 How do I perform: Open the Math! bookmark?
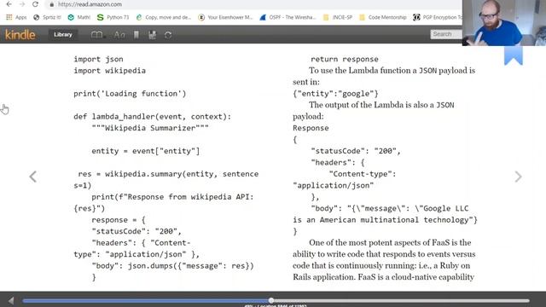tap(79, 17)
